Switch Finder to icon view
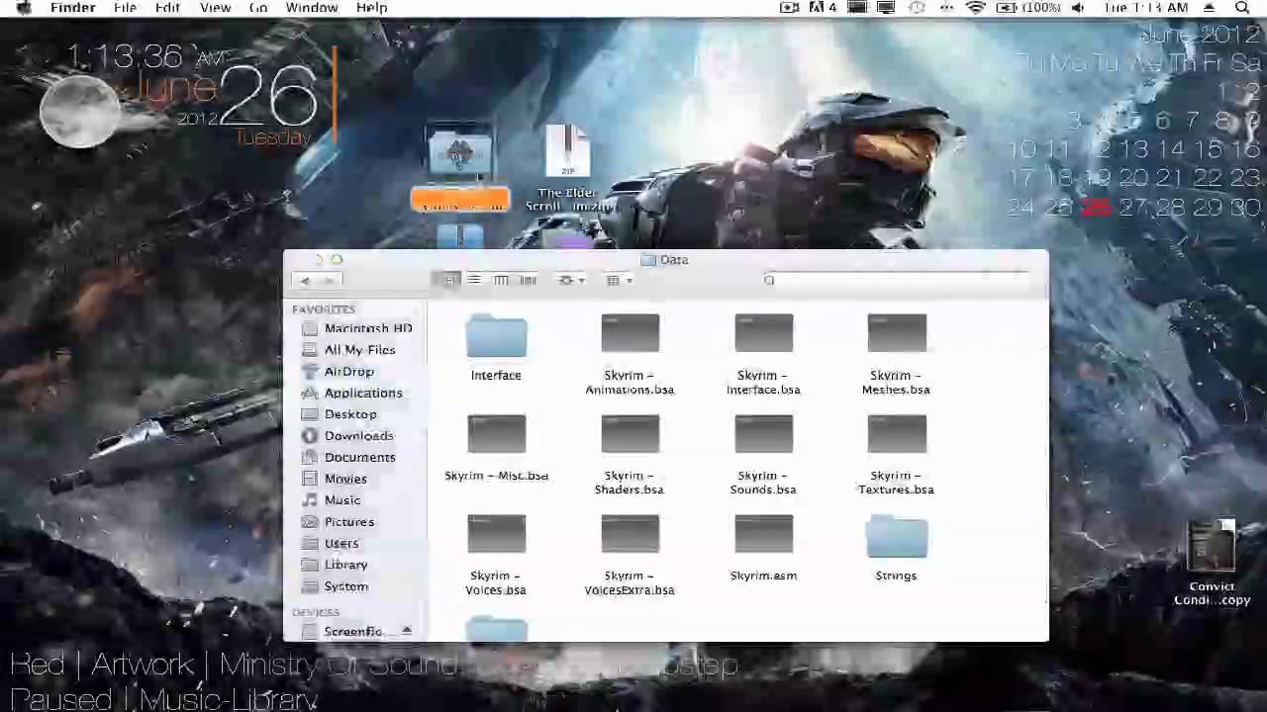Screen dimensions: 1267x712 tap(448, 280)
